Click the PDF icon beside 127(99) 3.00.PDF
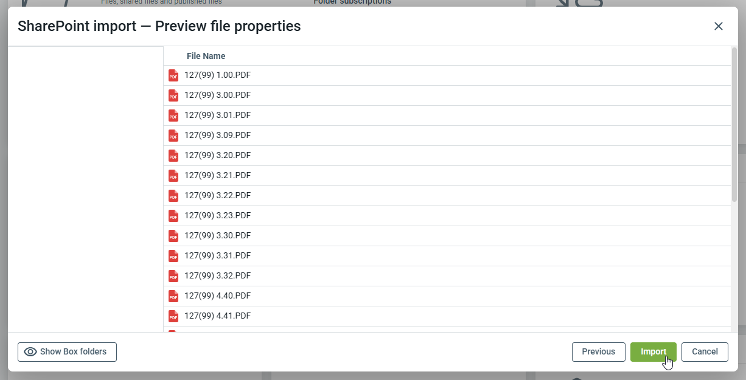The height and width of the screenshot is (380, 746). pyautogui.click(x=173, y=95)
